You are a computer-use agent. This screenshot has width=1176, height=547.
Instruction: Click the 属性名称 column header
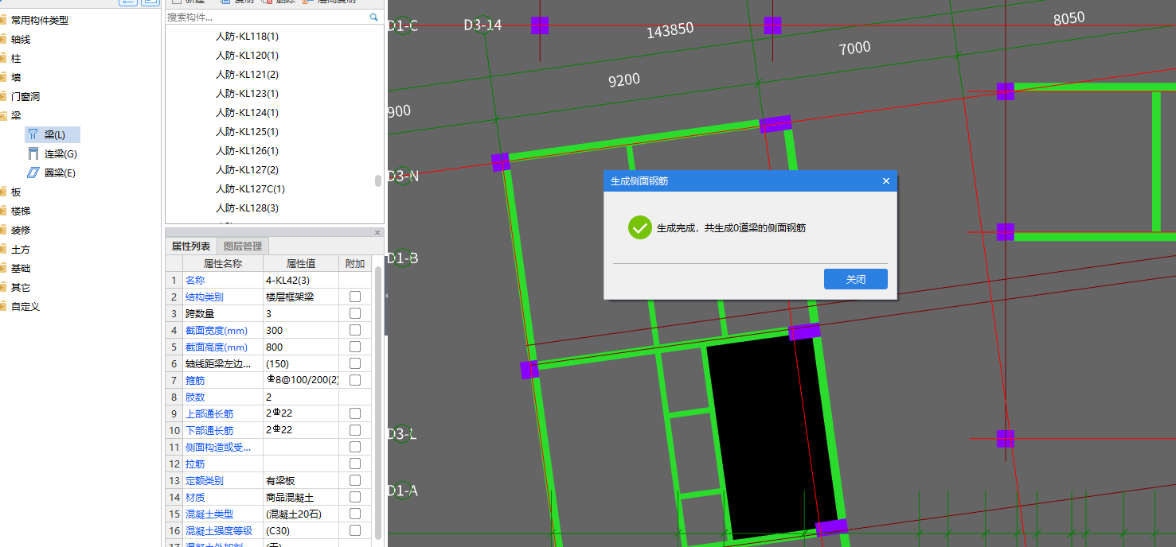(223, 263)
